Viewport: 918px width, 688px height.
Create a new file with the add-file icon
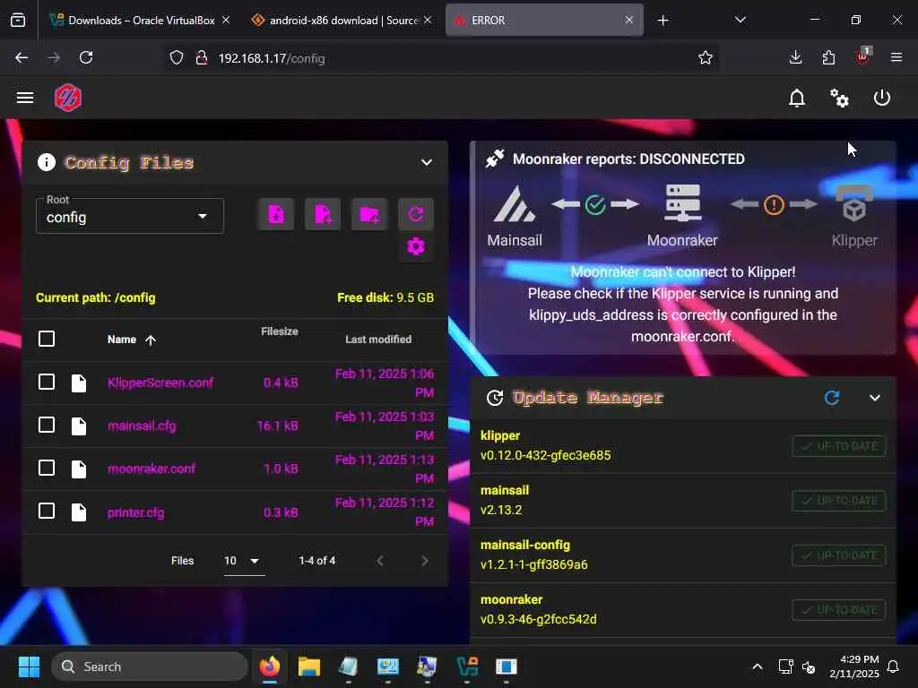[323, 214]
